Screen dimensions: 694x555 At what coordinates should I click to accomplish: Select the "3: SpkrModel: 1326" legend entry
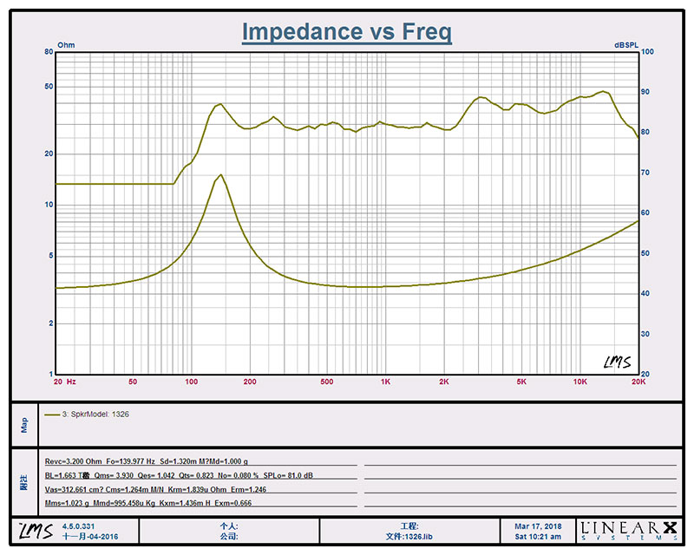click(x=101, y=415)
